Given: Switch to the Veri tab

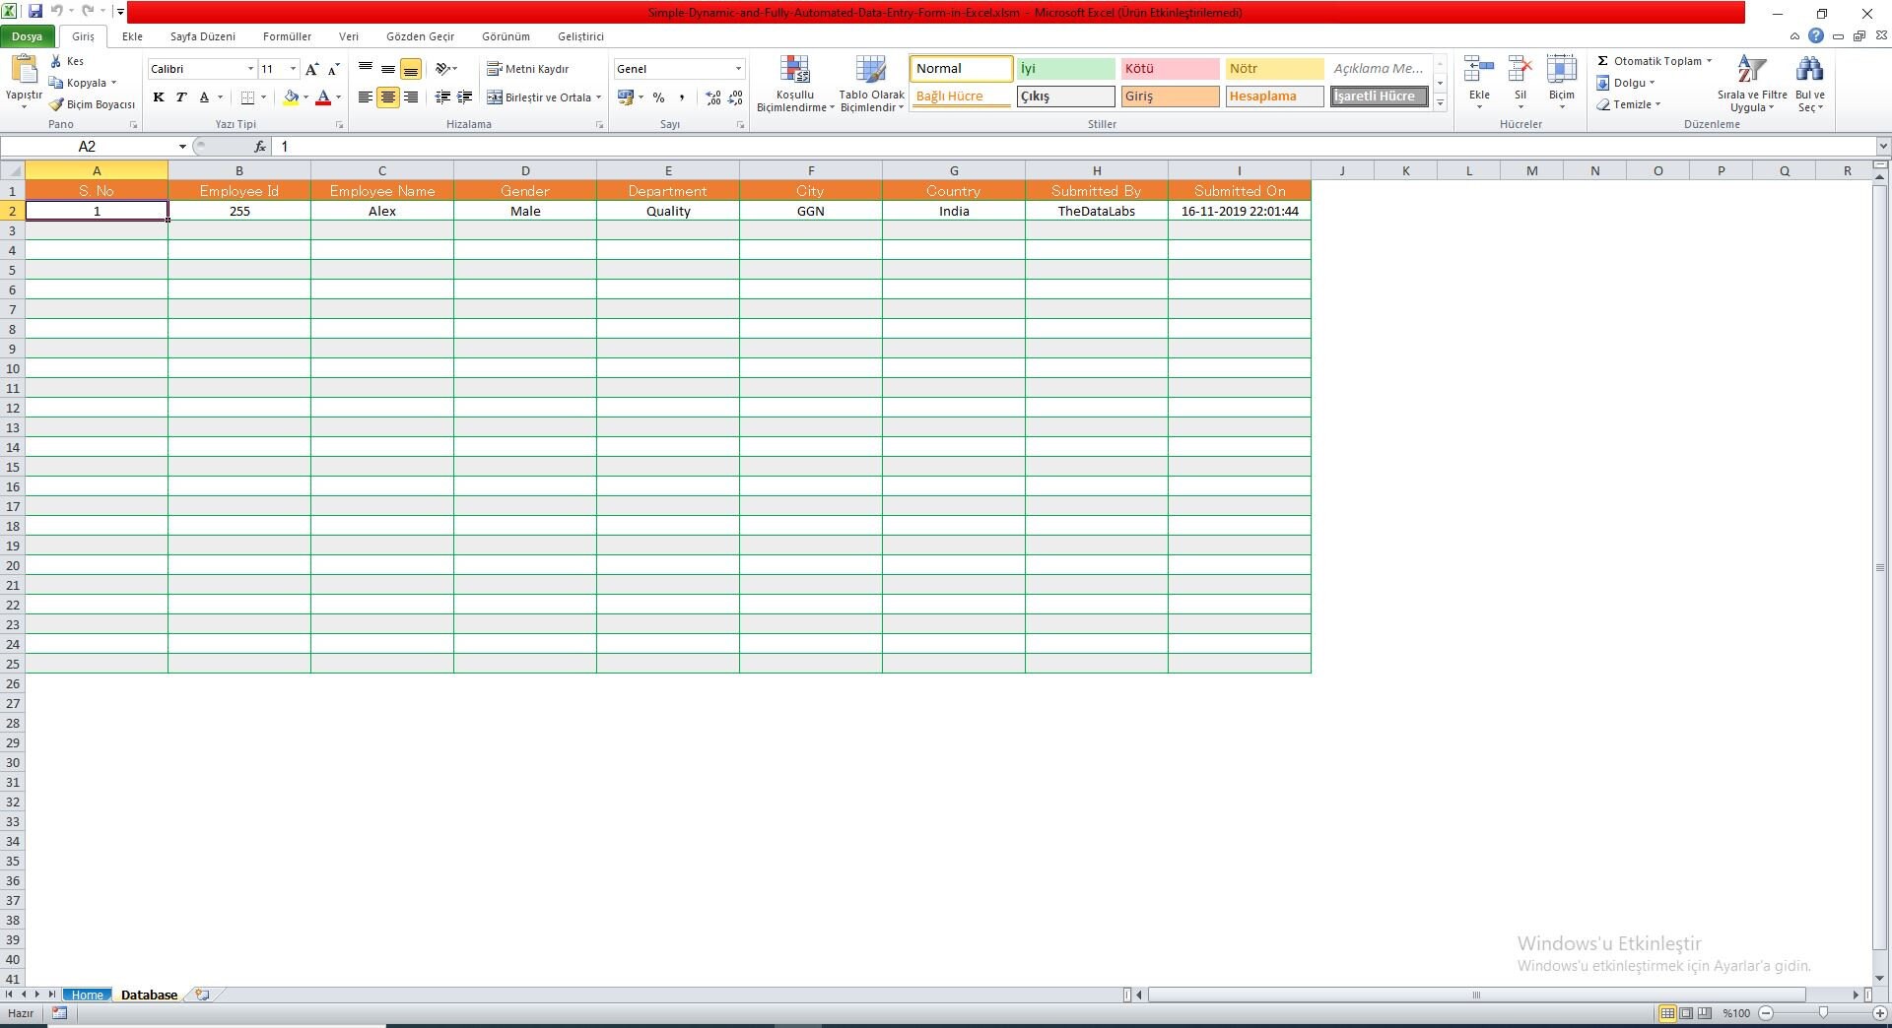Looking at the screenshot, I should [349, 36].
